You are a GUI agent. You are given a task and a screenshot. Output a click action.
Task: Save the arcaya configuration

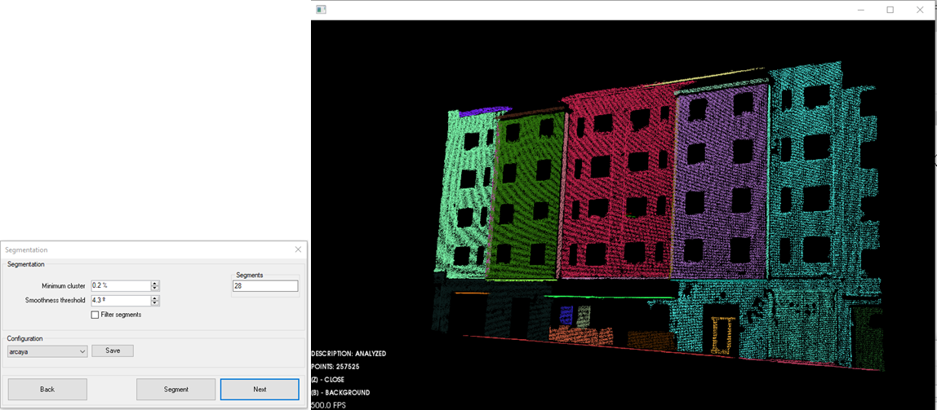click(x=113, y=351)
